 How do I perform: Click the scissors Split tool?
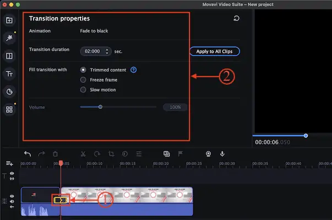pos(83,154)
